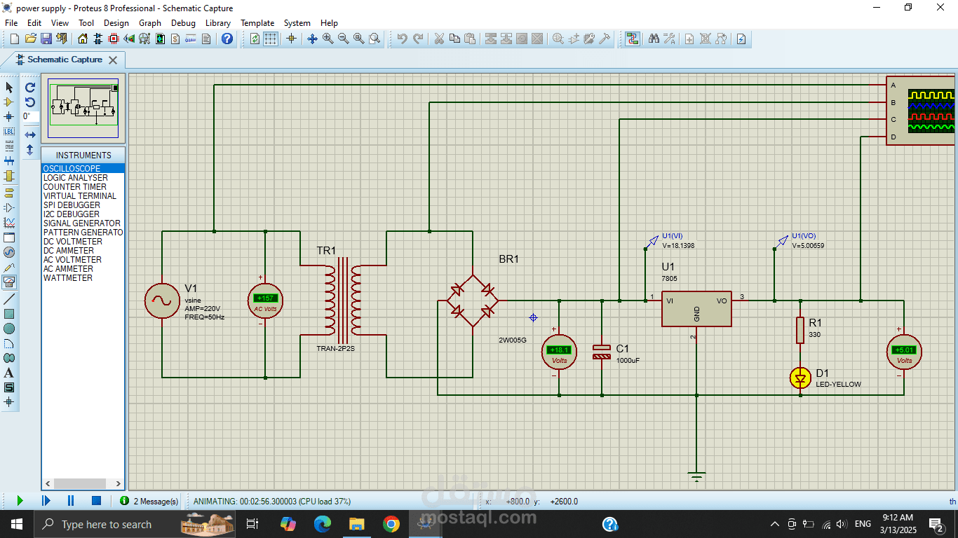Select the Component Mode tool
The image size is (958, 538).
9,102
